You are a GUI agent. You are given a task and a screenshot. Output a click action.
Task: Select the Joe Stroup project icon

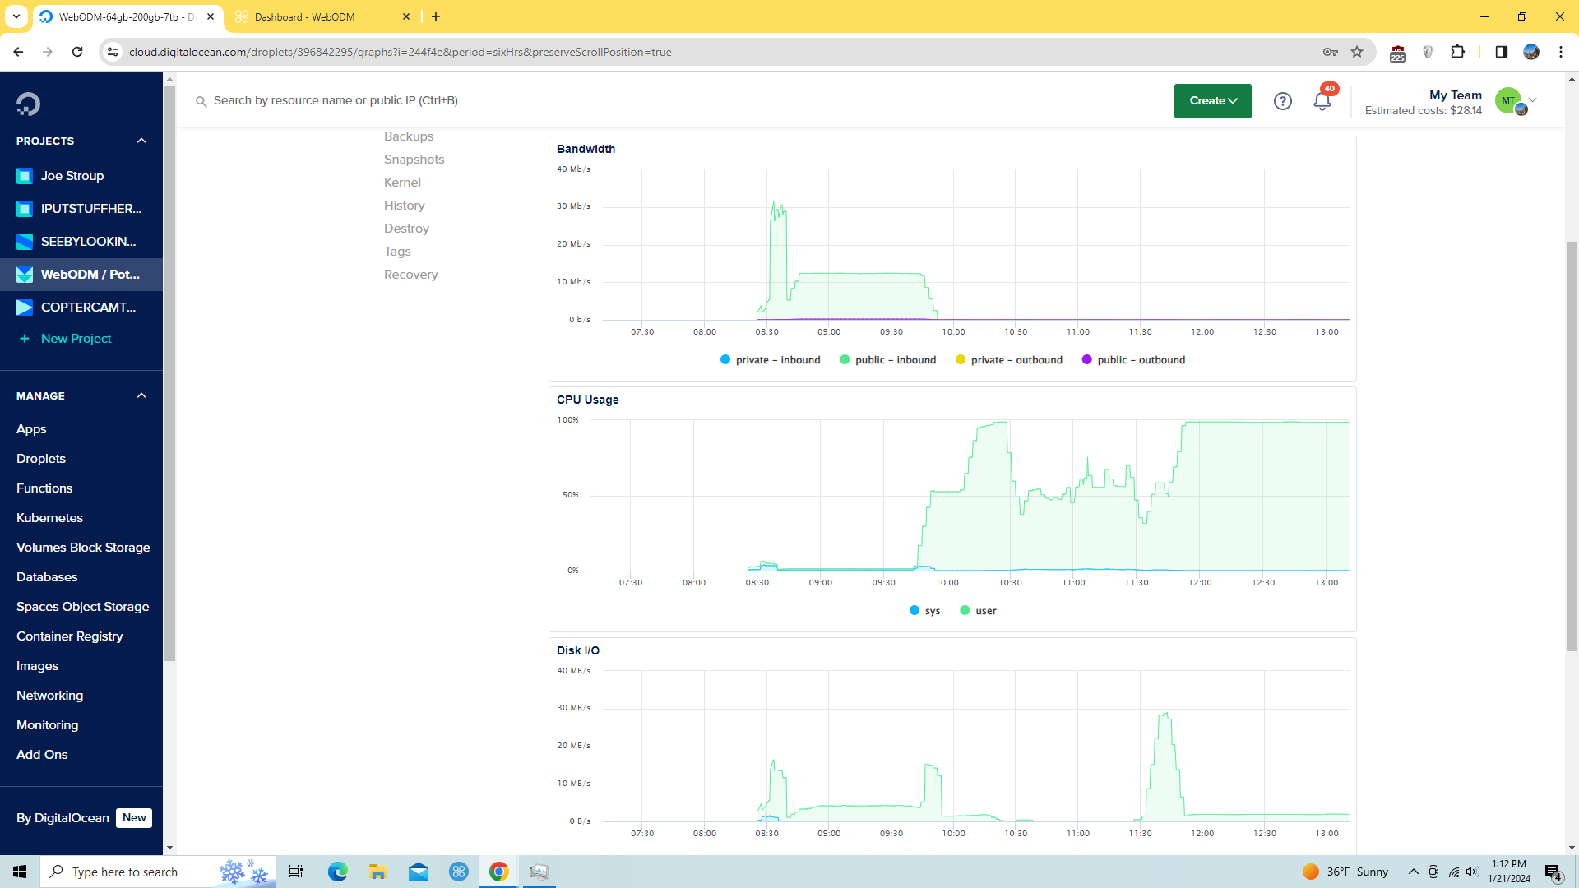click(x=25, y=175)
